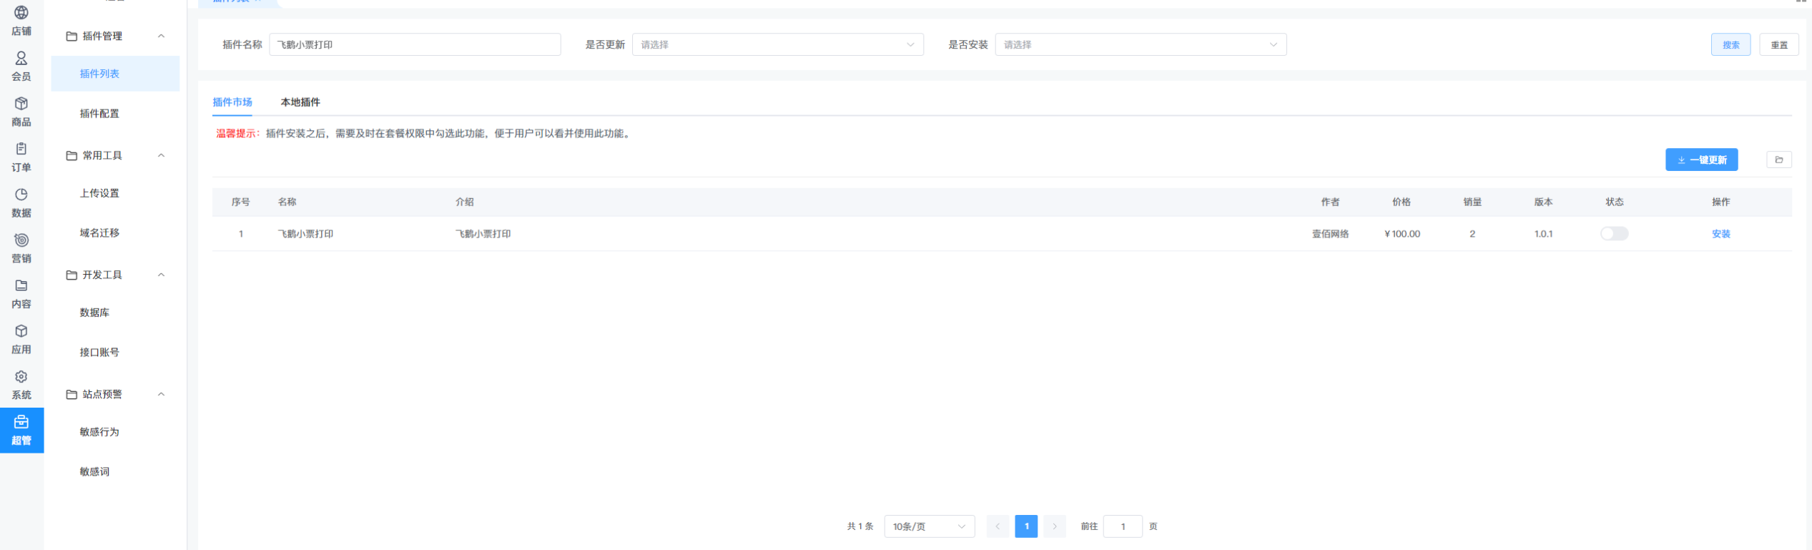
Task: Click the 一键更新 button
Action: pyautogui.click(x=1701, y=159)
